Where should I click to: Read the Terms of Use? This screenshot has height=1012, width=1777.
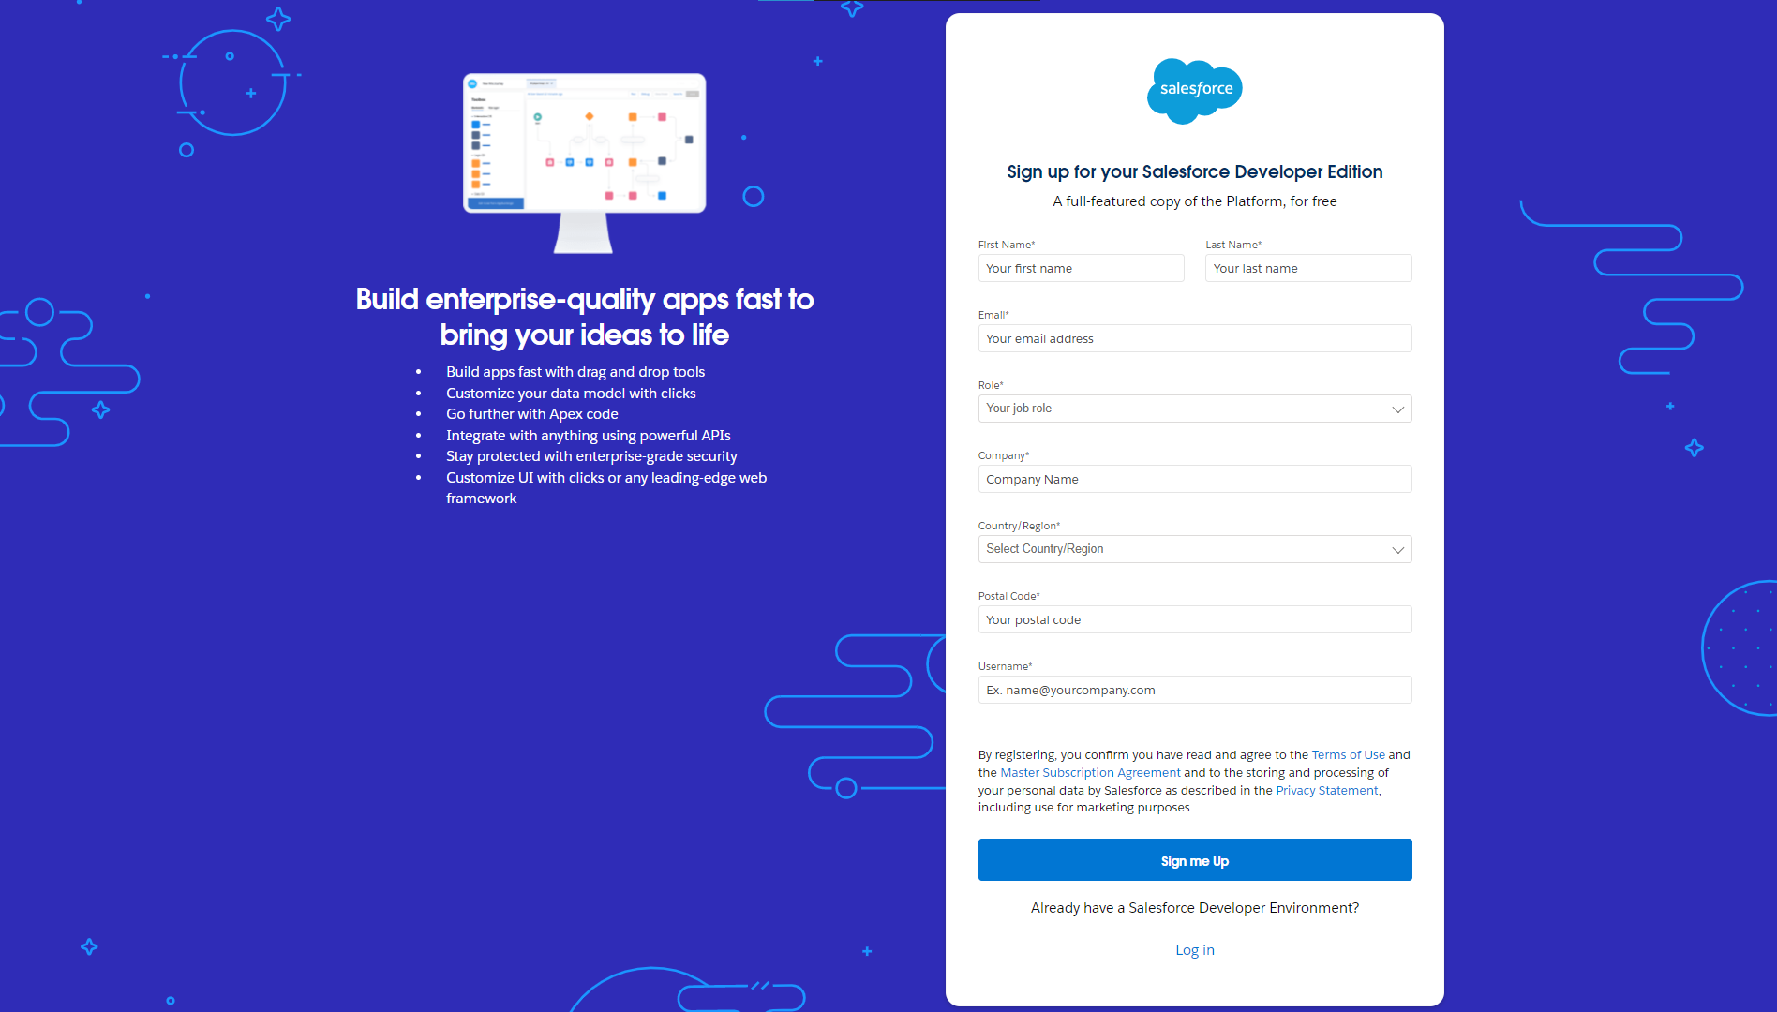point(1348,754)
